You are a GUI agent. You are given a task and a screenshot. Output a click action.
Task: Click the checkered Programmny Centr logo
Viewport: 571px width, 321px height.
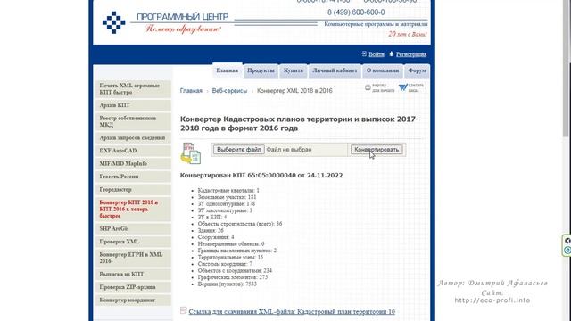point(113,22)
